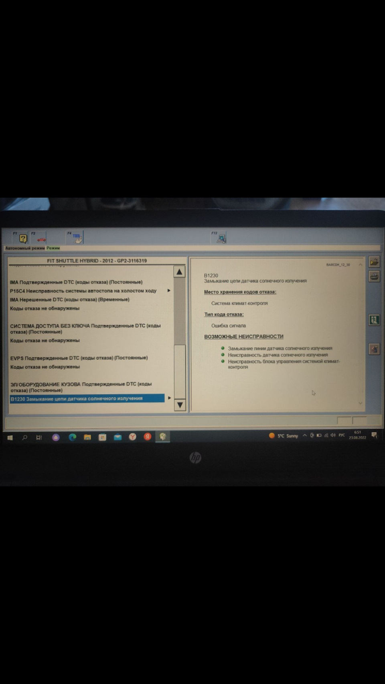Show hidden system tray icons

(305, 436)
